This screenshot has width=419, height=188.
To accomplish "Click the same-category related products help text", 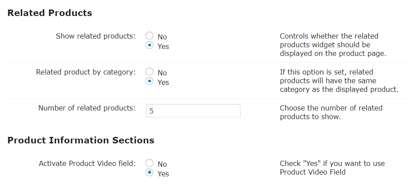I will (339, 81).
